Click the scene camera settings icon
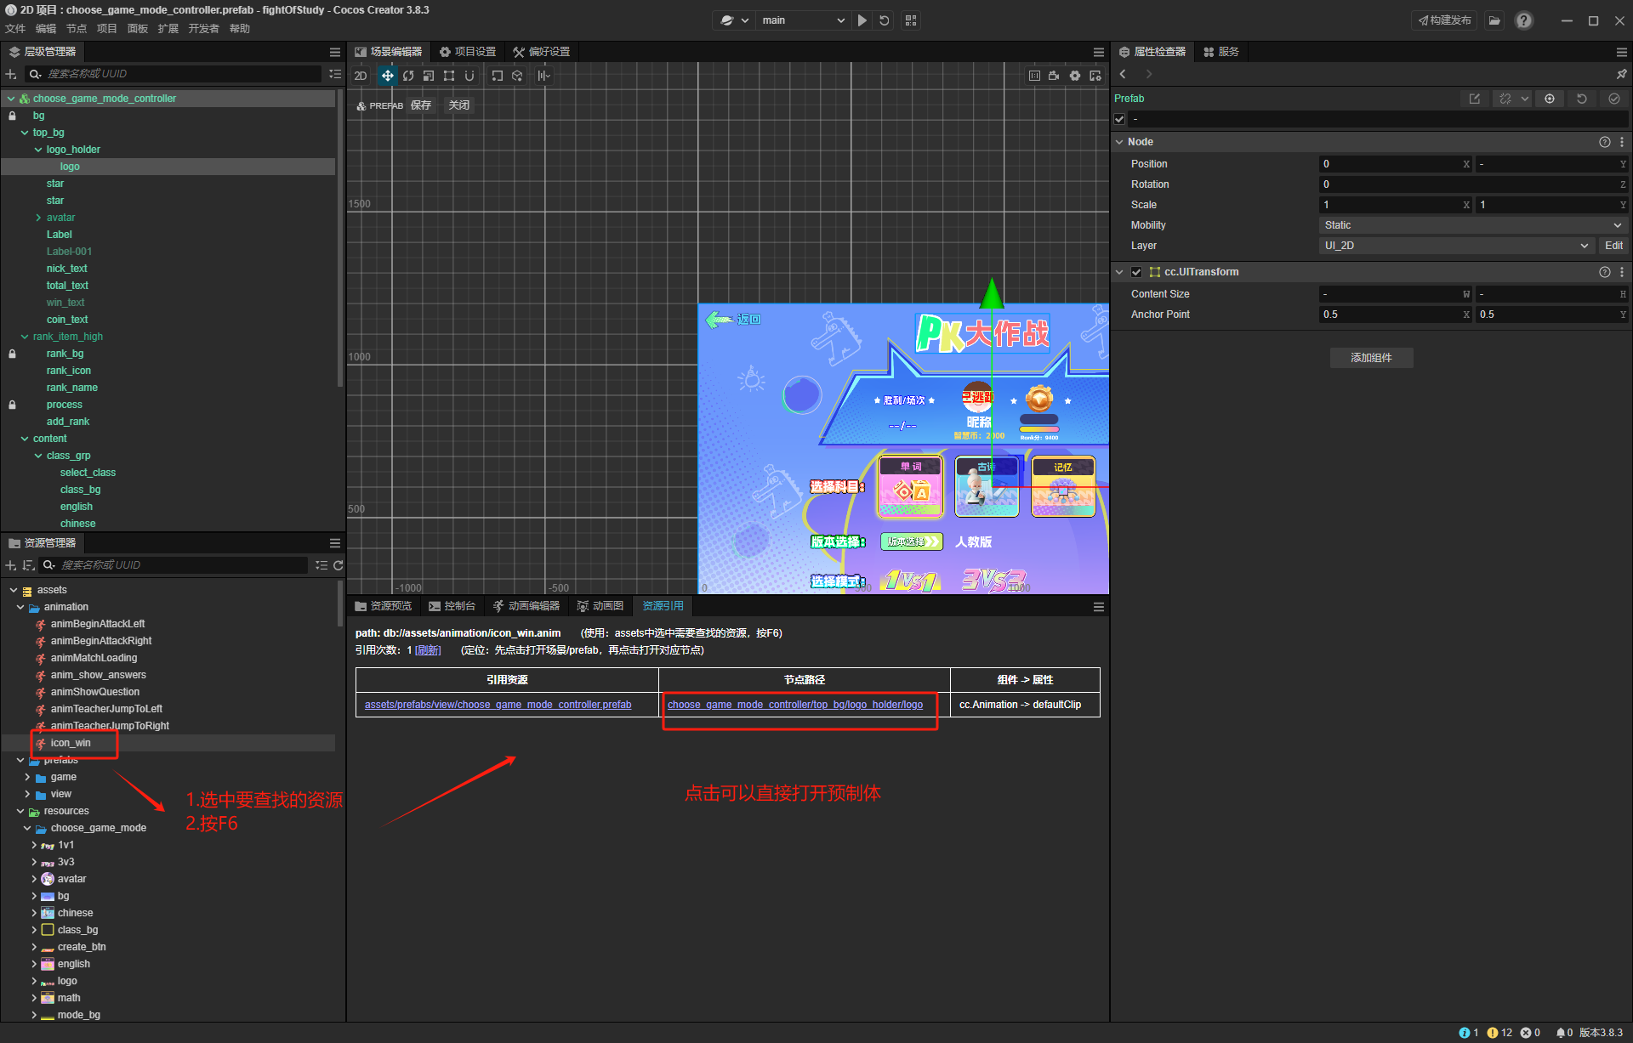Screen dimensions: 1633x1043 (x=1054, y=76)
